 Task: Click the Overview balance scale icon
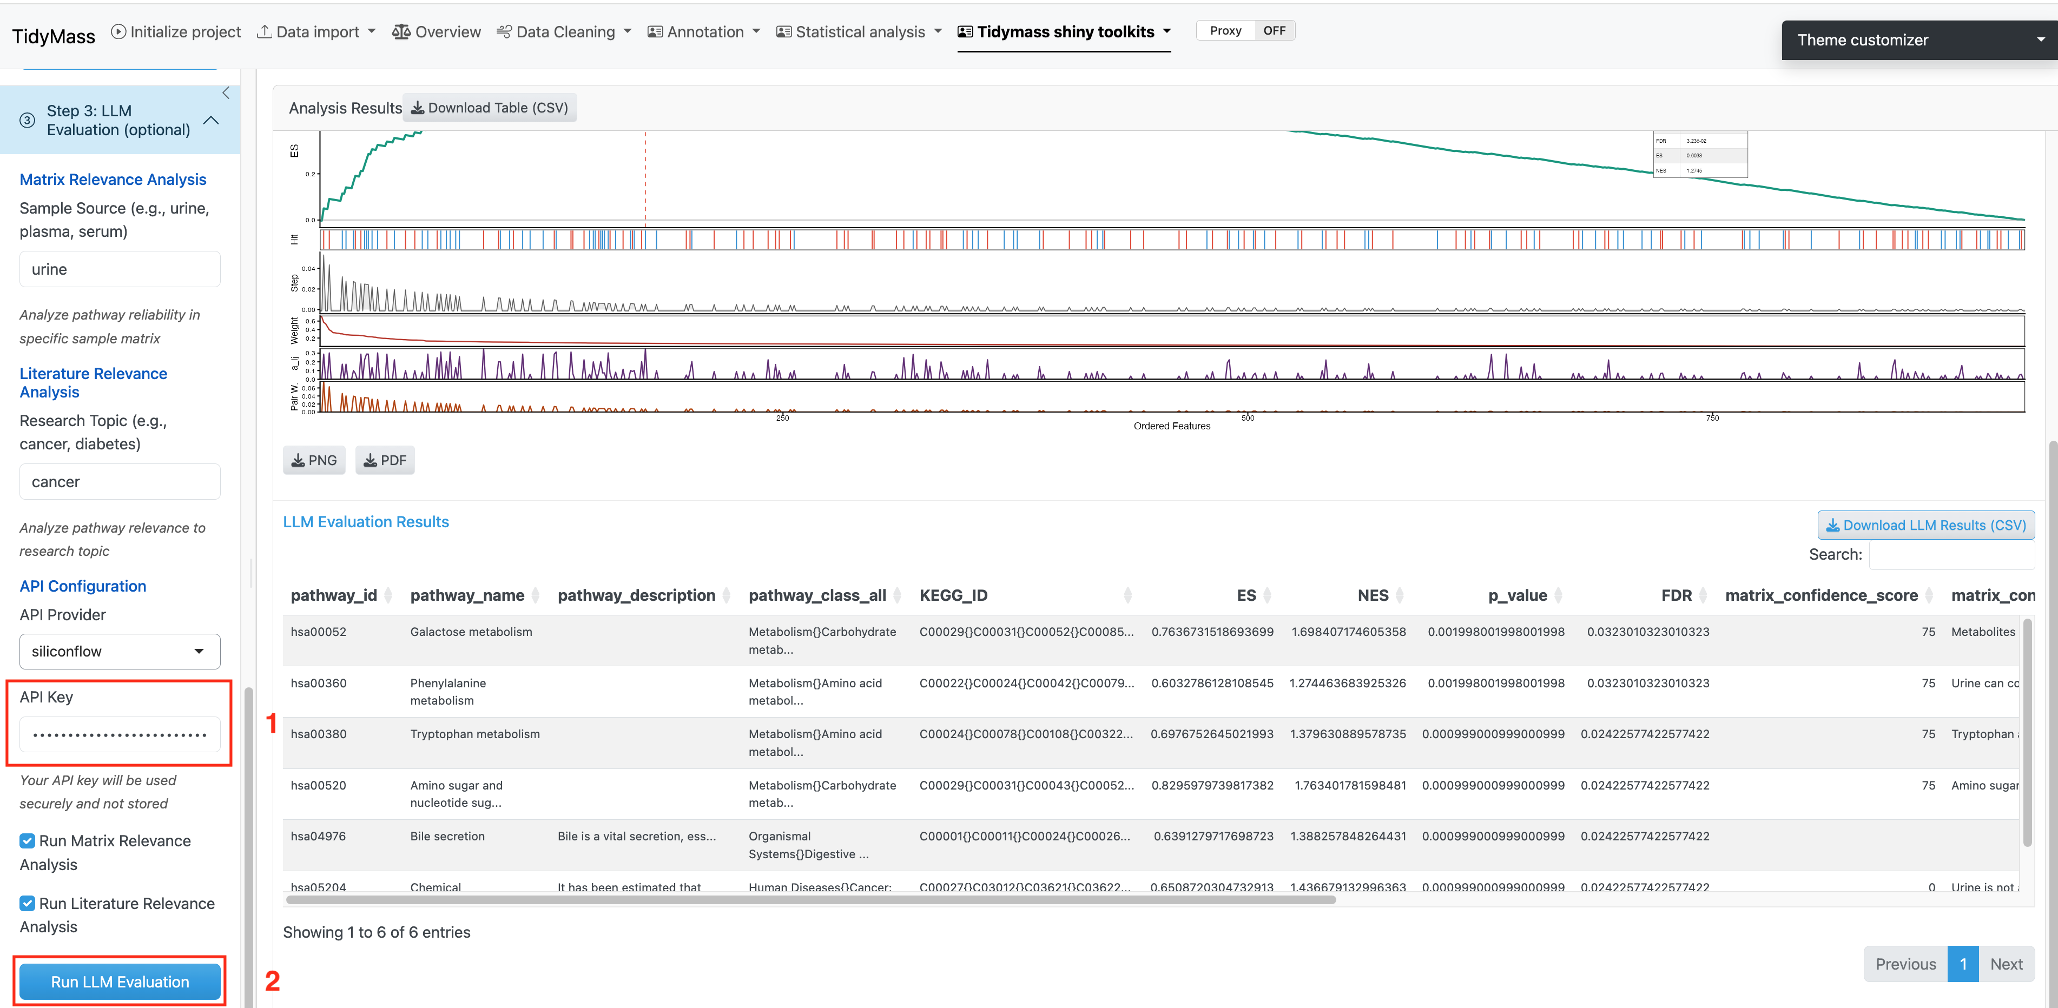point(401,32)
